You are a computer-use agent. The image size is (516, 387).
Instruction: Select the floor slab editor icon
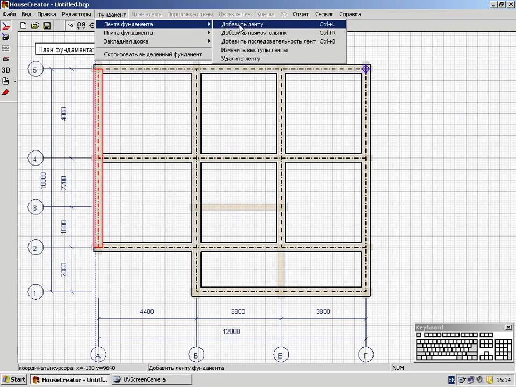(6, 59)
